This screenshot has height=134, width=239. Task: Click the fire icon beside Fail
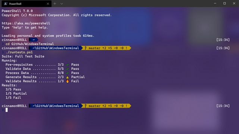click(67, 81)
